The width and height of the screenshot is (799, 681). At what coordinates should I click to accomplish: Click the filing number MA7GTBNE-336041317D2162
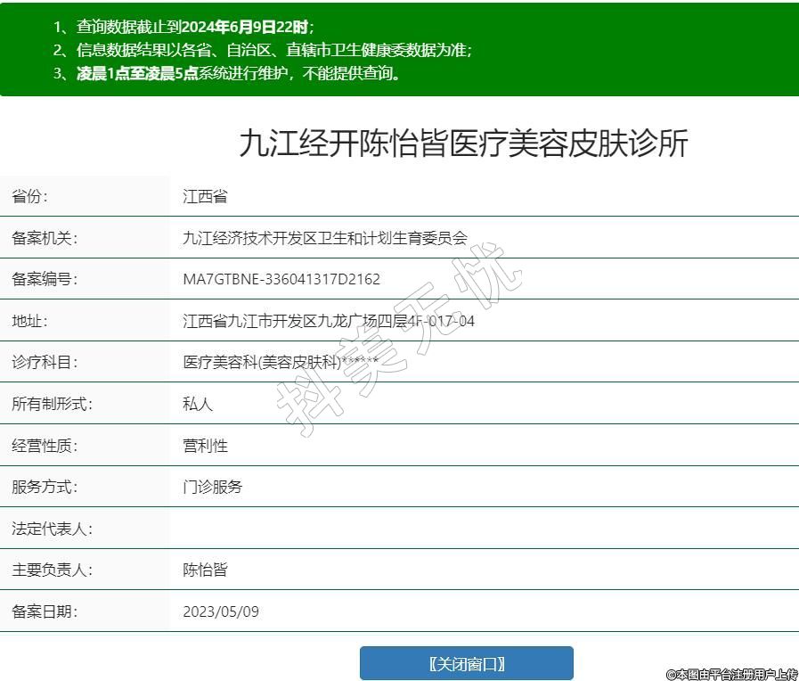281,279
